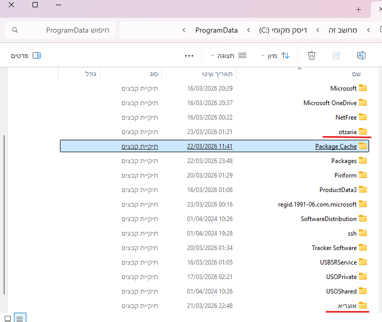
Task: Select the USBSRService folder icon
Action: [x=363, y=262]
